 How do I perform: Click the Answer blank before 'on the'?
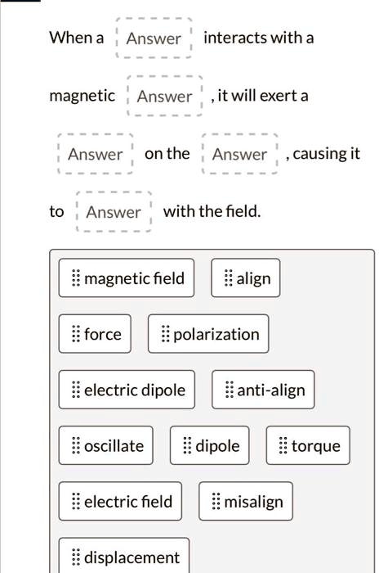pos(96,154)
